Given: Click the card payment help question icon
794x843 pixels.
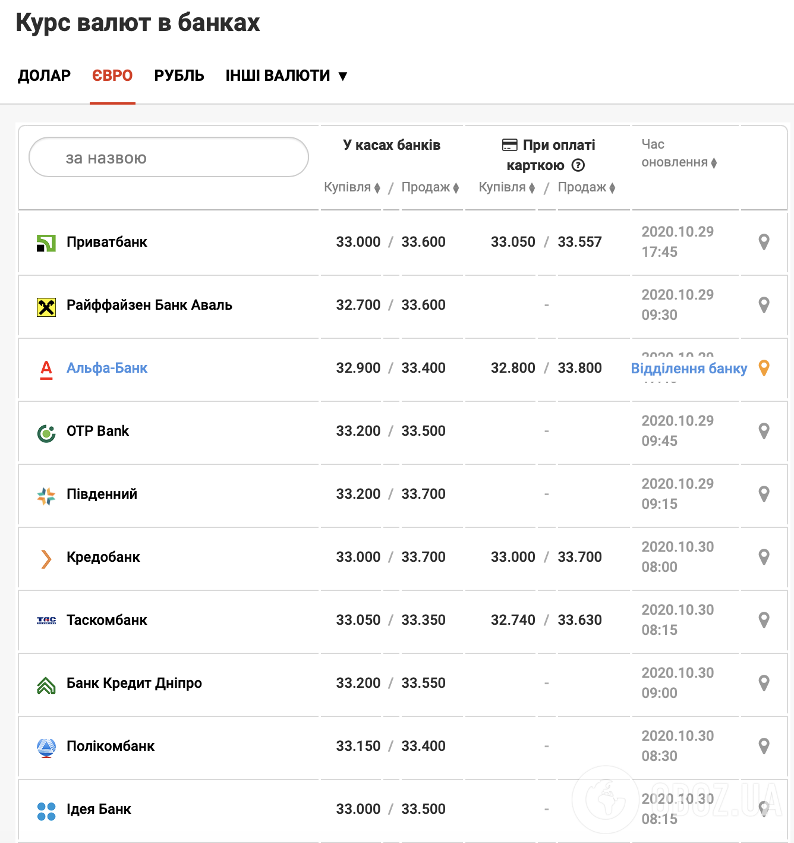Looking at the screenshot, I should click(x=578, y=165).
